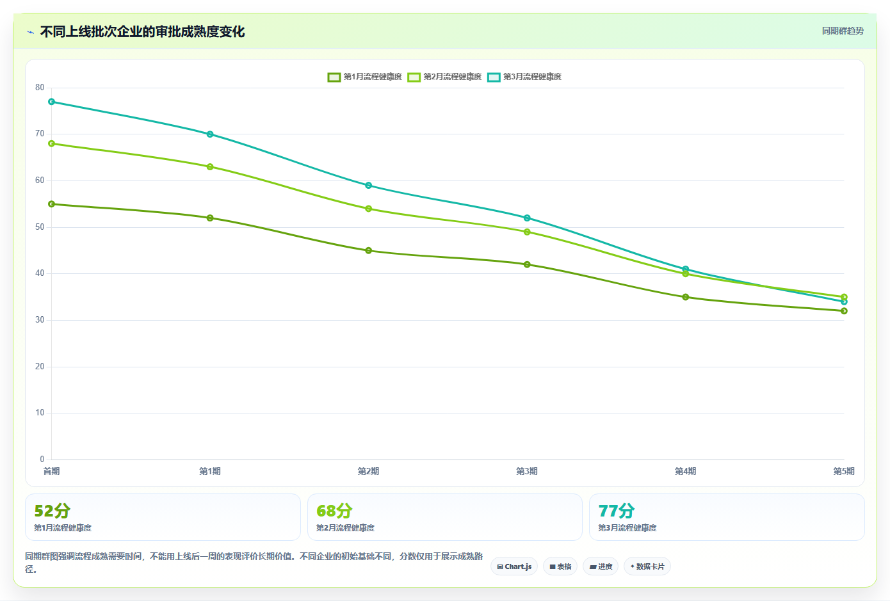Click 第2月 data point at 第1期 (63)
This screenshot has height=601, width=890.
tap(210, 167)
